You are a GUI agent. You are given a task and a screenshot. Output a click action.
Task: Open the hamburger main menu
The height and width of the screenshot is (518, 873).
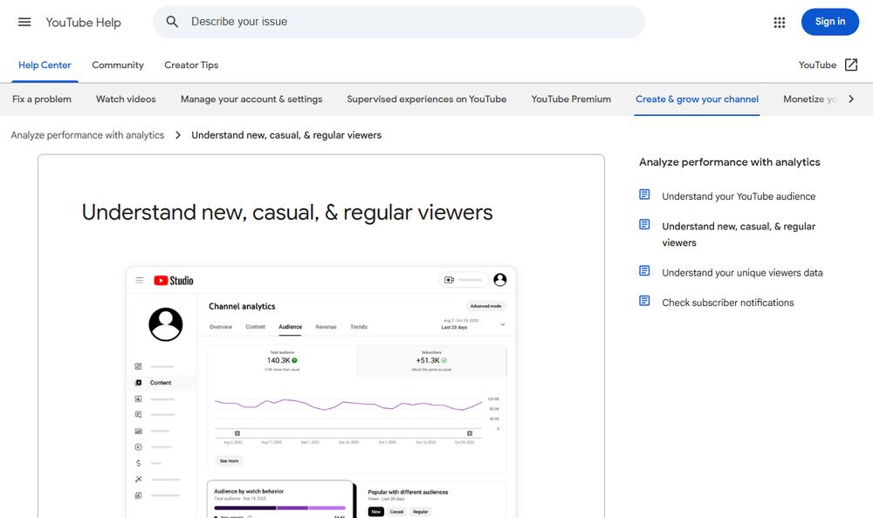[24, 23]
